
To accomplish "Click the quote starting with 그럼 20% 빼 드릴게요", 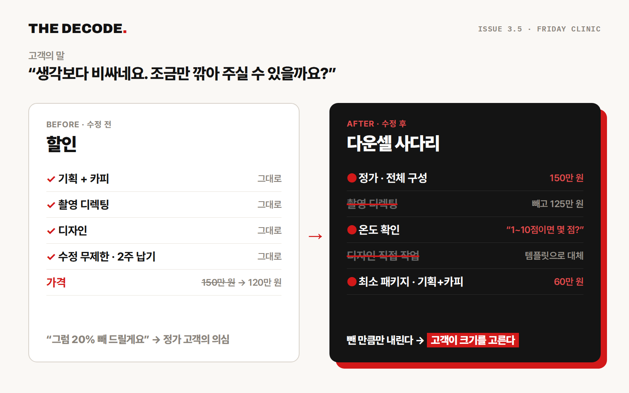I will click(98, 339).
